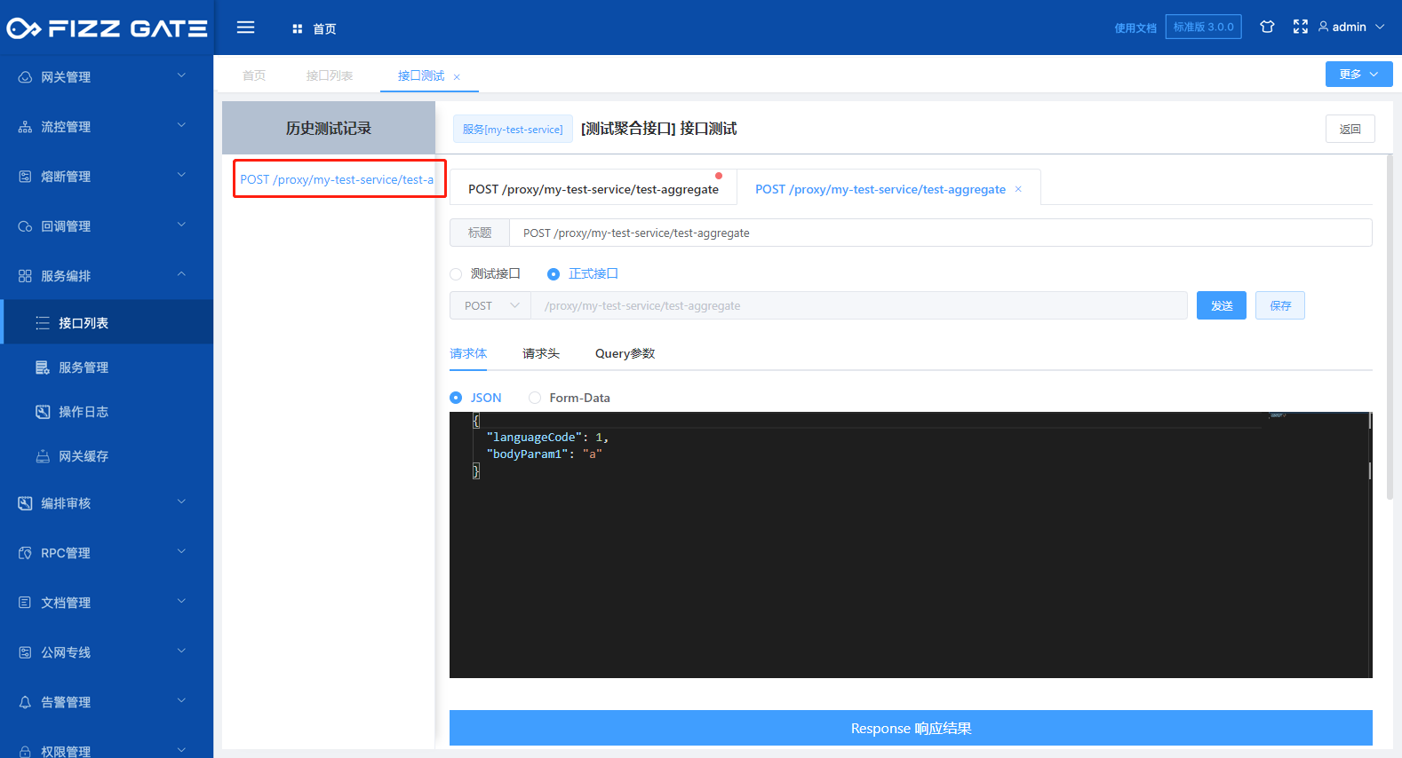The width and height of the screenshot is (1402, 758).
Task: Open the 请求体 tab
Action: (x=468, y=353)
